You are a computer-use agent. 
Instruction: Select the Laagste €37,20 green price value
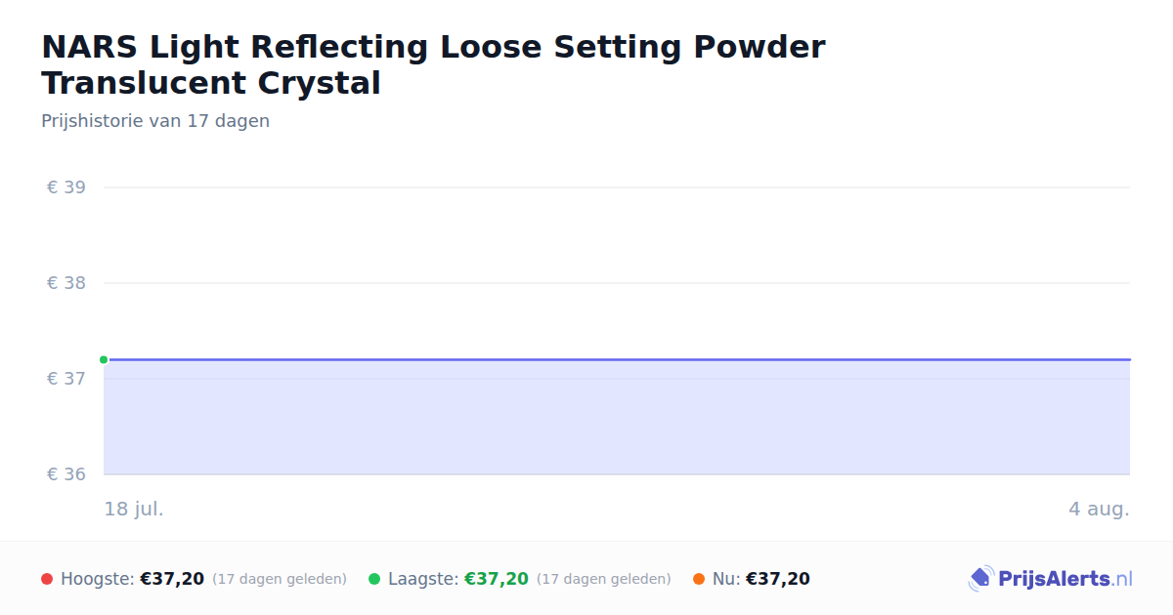497,579
